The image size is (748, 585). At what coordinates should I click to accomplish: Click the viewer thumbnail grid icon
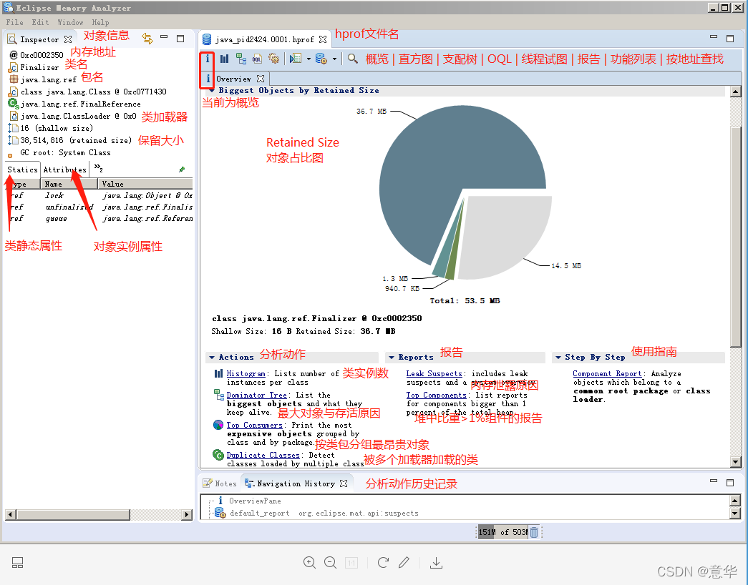pos(18,563)
